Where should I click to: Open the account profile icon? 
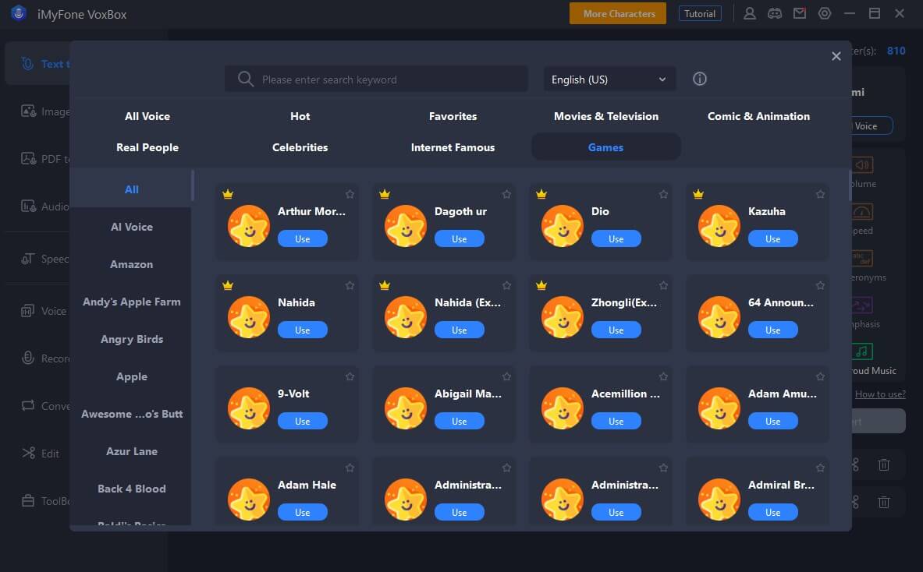coord(749,13)
